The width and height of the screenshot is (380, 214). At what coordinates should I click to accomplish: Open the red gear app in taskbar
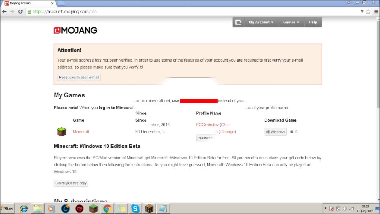pos(79,209)
